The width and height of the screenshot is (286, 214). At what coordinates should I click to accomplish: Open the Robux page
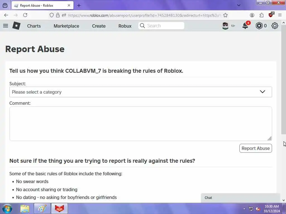pos(125,26)
